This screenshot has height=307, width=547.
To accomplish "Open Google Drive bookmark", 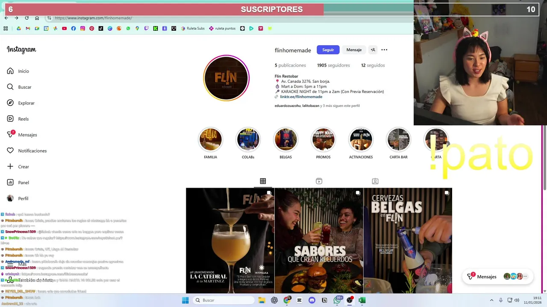I will pyautogui.click(x=18, y=29).
